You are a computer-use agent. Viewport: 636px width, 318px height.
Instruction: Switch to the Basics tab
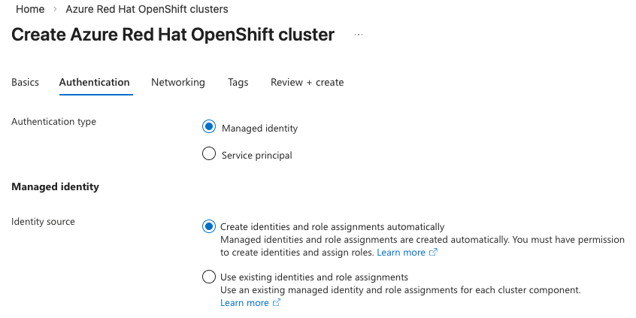[25, 83]
